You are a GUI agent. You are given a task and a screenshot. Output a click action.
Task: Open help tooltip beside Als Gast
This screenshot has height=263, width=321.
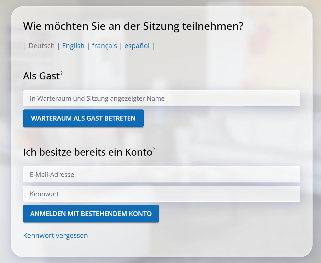pyautogui.click(x=61, y=73)
